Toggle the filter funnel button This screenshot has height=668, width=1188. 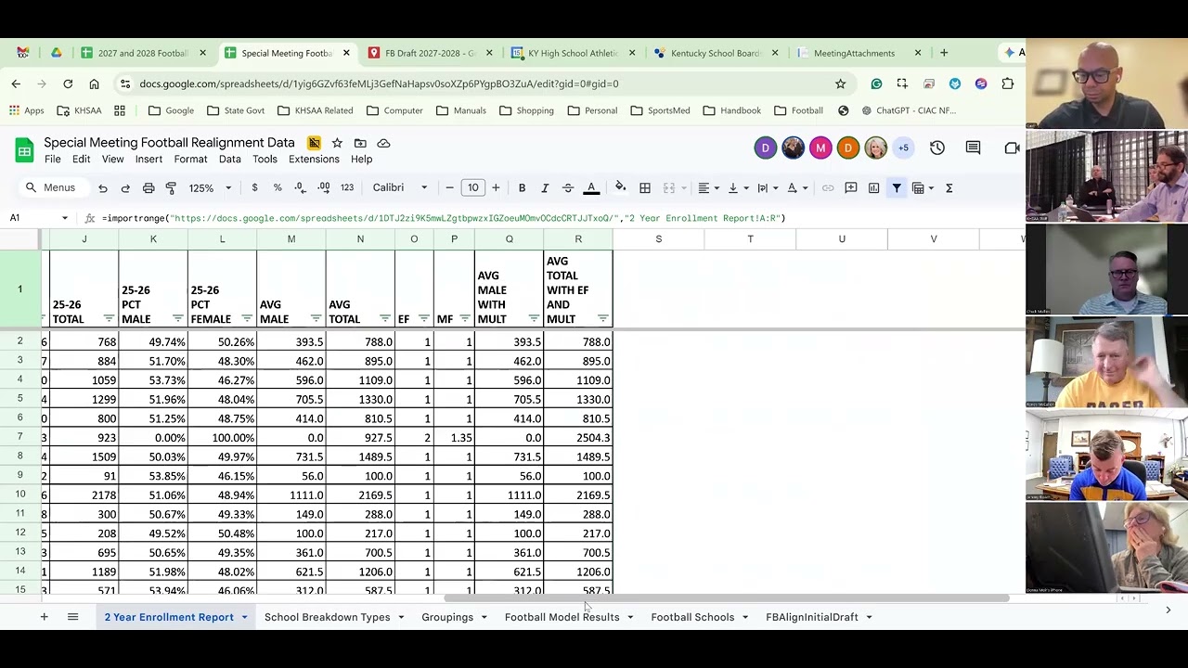point(897,188)
